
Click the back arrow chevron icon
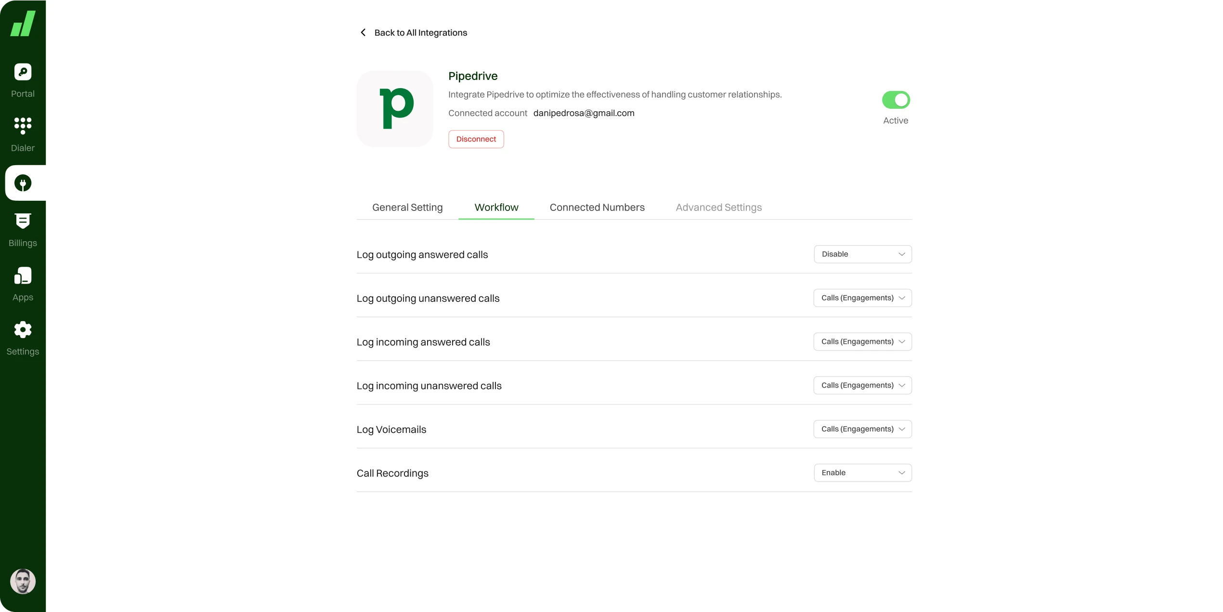pyautogui.click(x=363, y=33)
